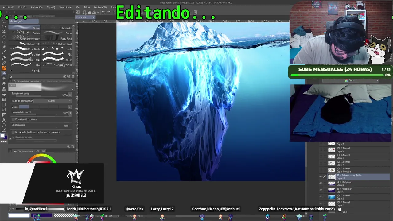393x221 pixels.
Task: Select the Operation object tool
Action: coord(4,32)
